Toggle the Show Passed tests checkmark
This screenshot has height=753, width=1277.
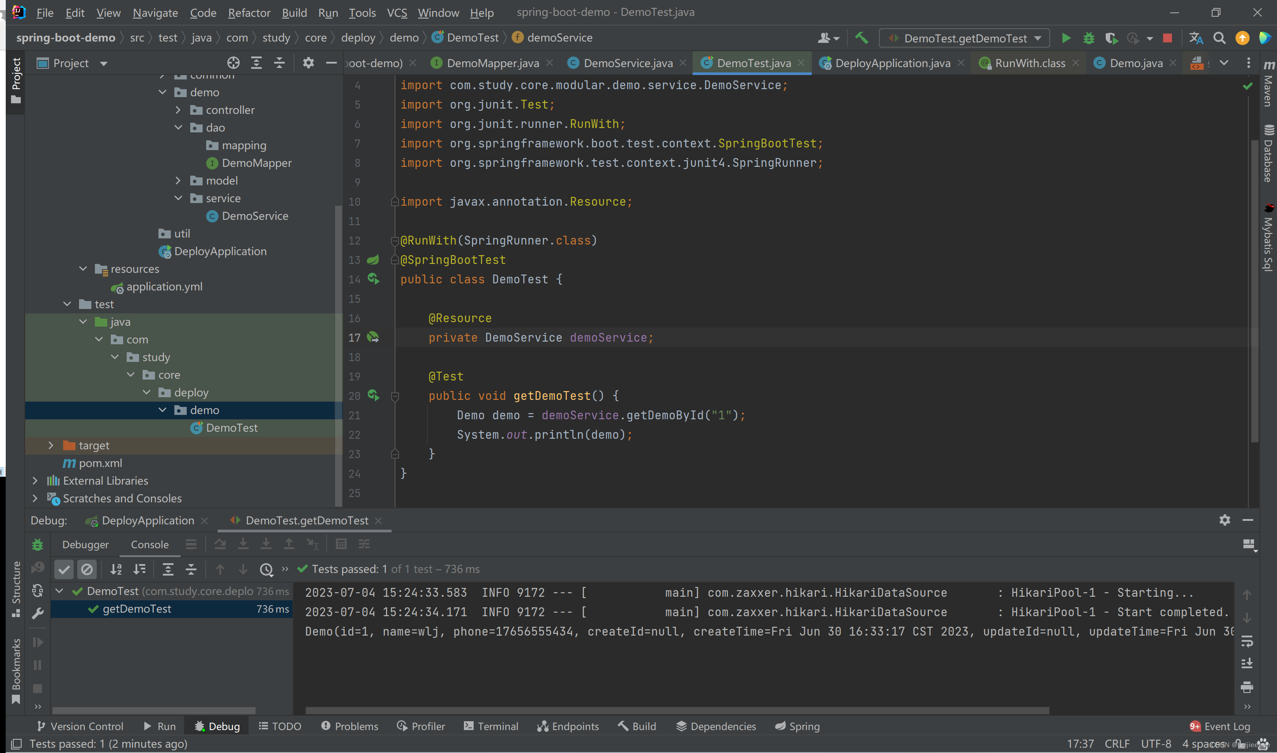[64, 569]
